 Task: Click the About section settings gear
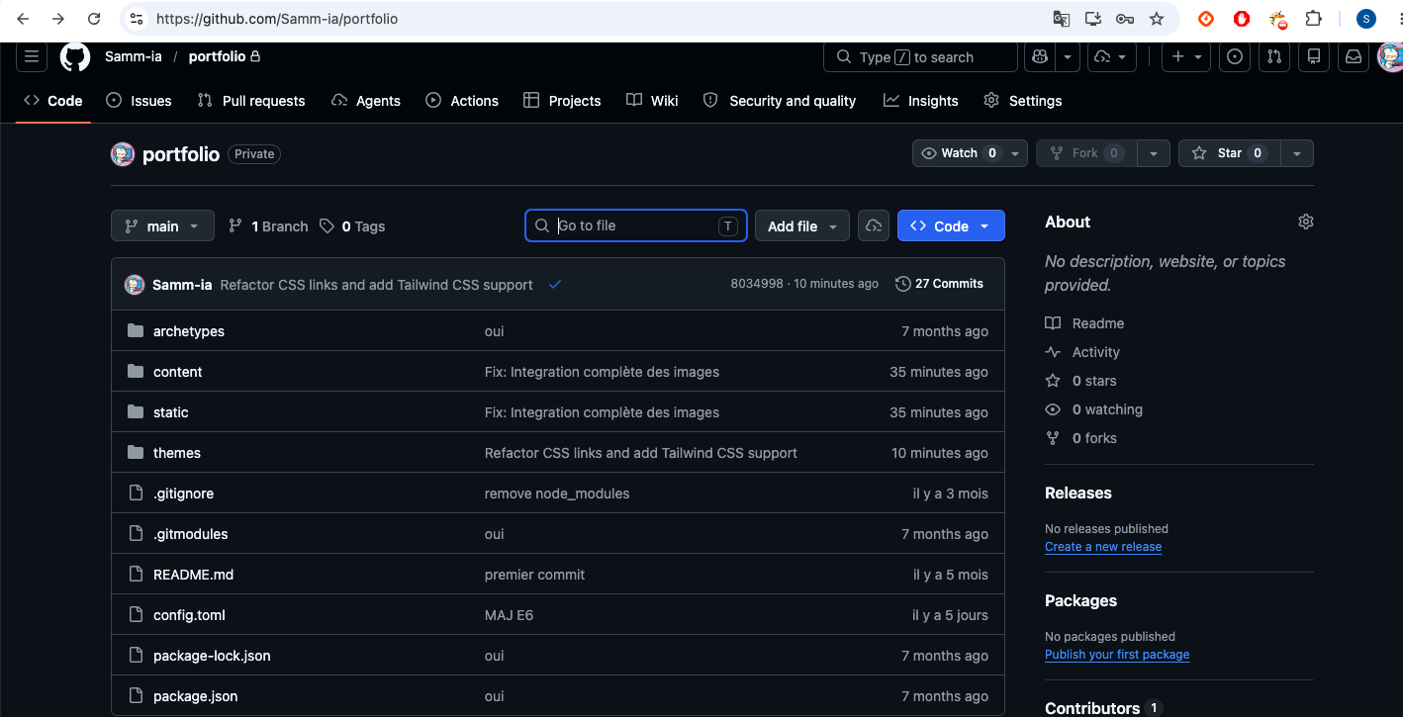click(1306, 222)
